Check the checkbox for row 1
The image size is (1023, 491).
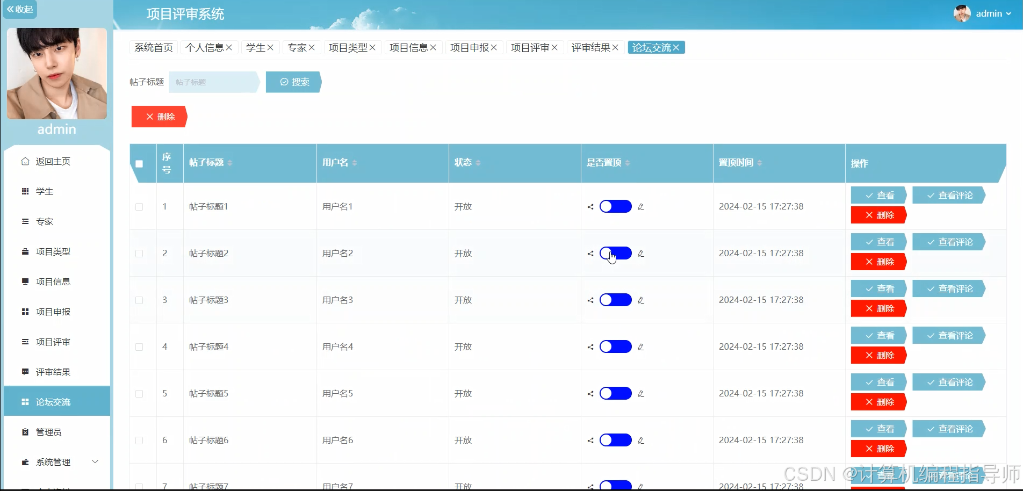139,207
